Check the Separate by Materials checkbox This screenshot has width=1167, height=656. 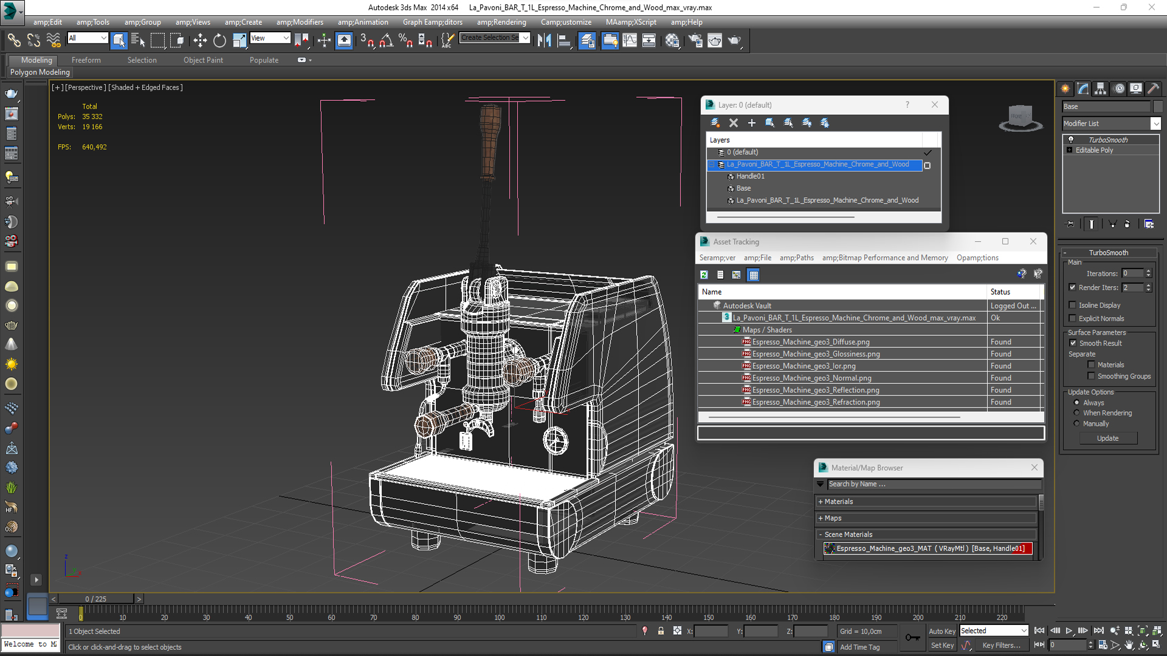[1091, 365]
